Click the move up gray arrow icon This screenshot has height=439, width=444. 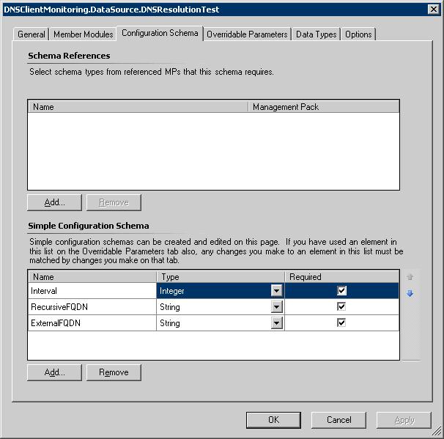click(x=410, y=277)
